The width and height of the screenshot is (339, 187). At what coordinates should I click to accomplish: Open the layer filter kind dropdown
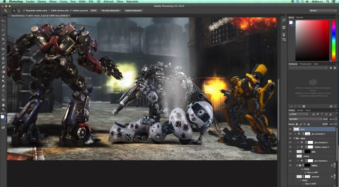pos(299,114)
